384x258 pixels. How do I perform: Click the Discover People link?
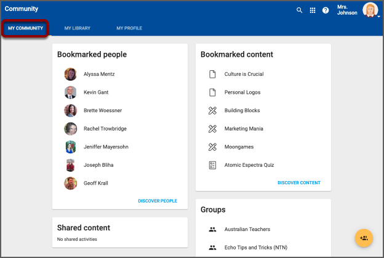click(x=157, y=201)
